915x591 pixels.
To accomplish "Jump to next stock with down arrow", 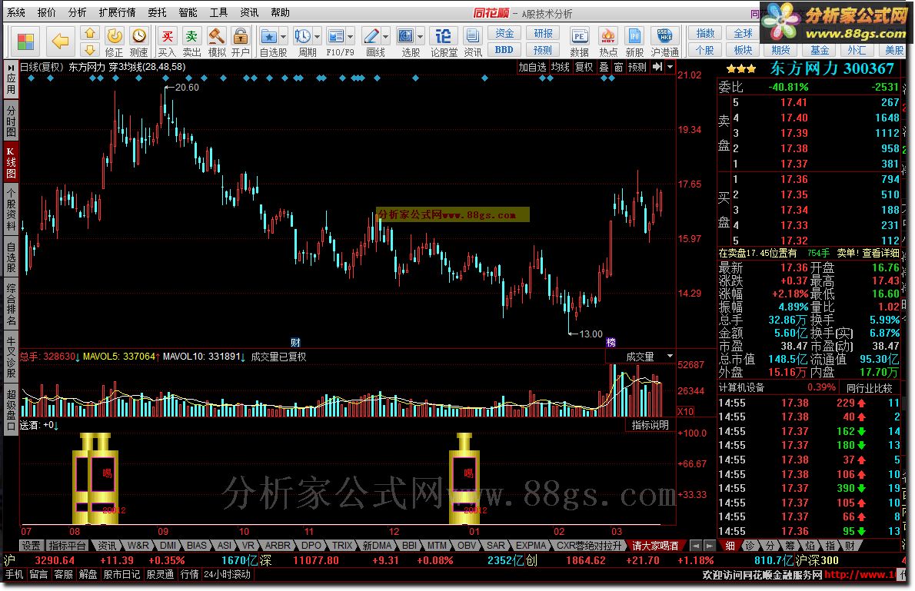I will click(x=90, y=50).
